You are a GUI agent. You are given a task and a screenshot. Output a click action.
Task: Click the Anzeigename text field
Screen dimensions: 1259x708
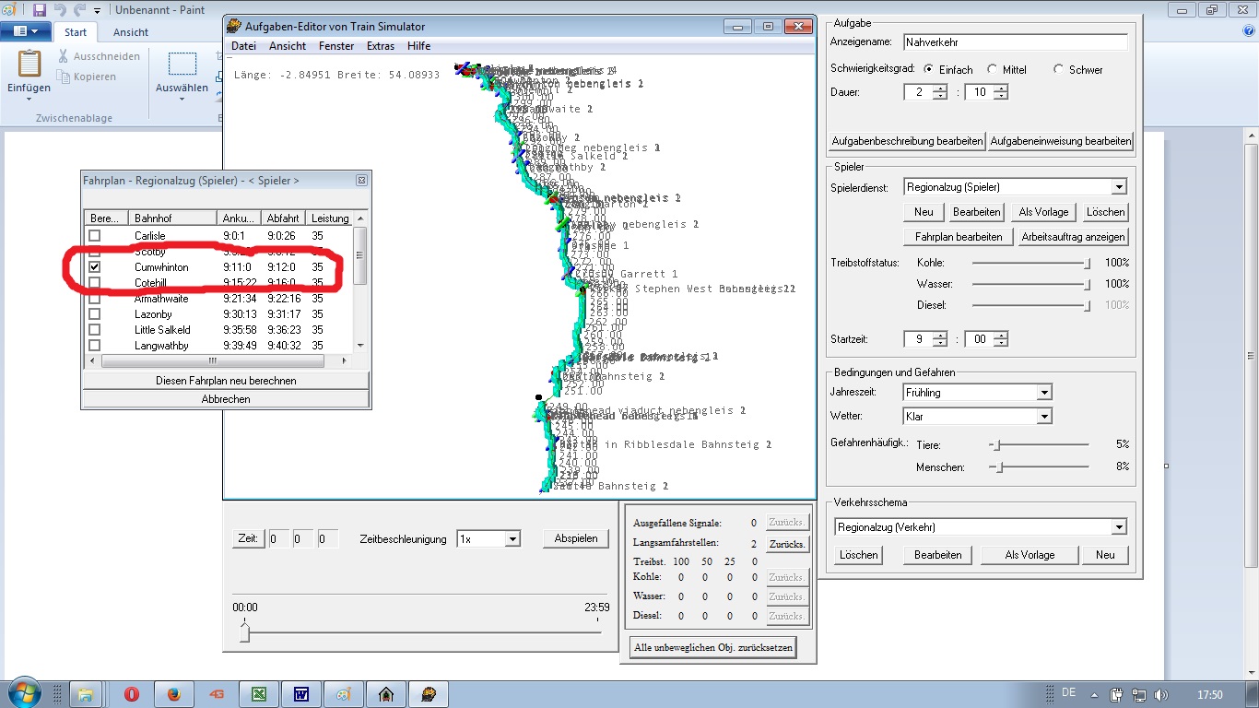(x=1015, y=42)
